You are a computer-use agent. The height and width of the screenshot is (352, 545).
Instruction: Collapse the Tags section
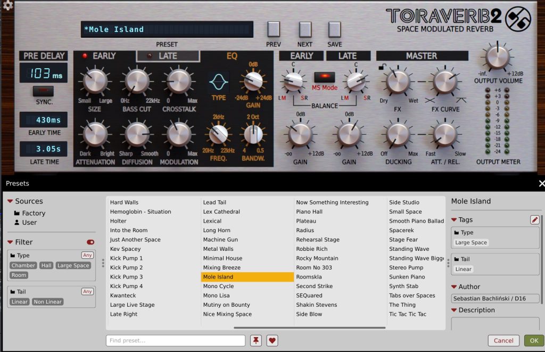[454, 220]
